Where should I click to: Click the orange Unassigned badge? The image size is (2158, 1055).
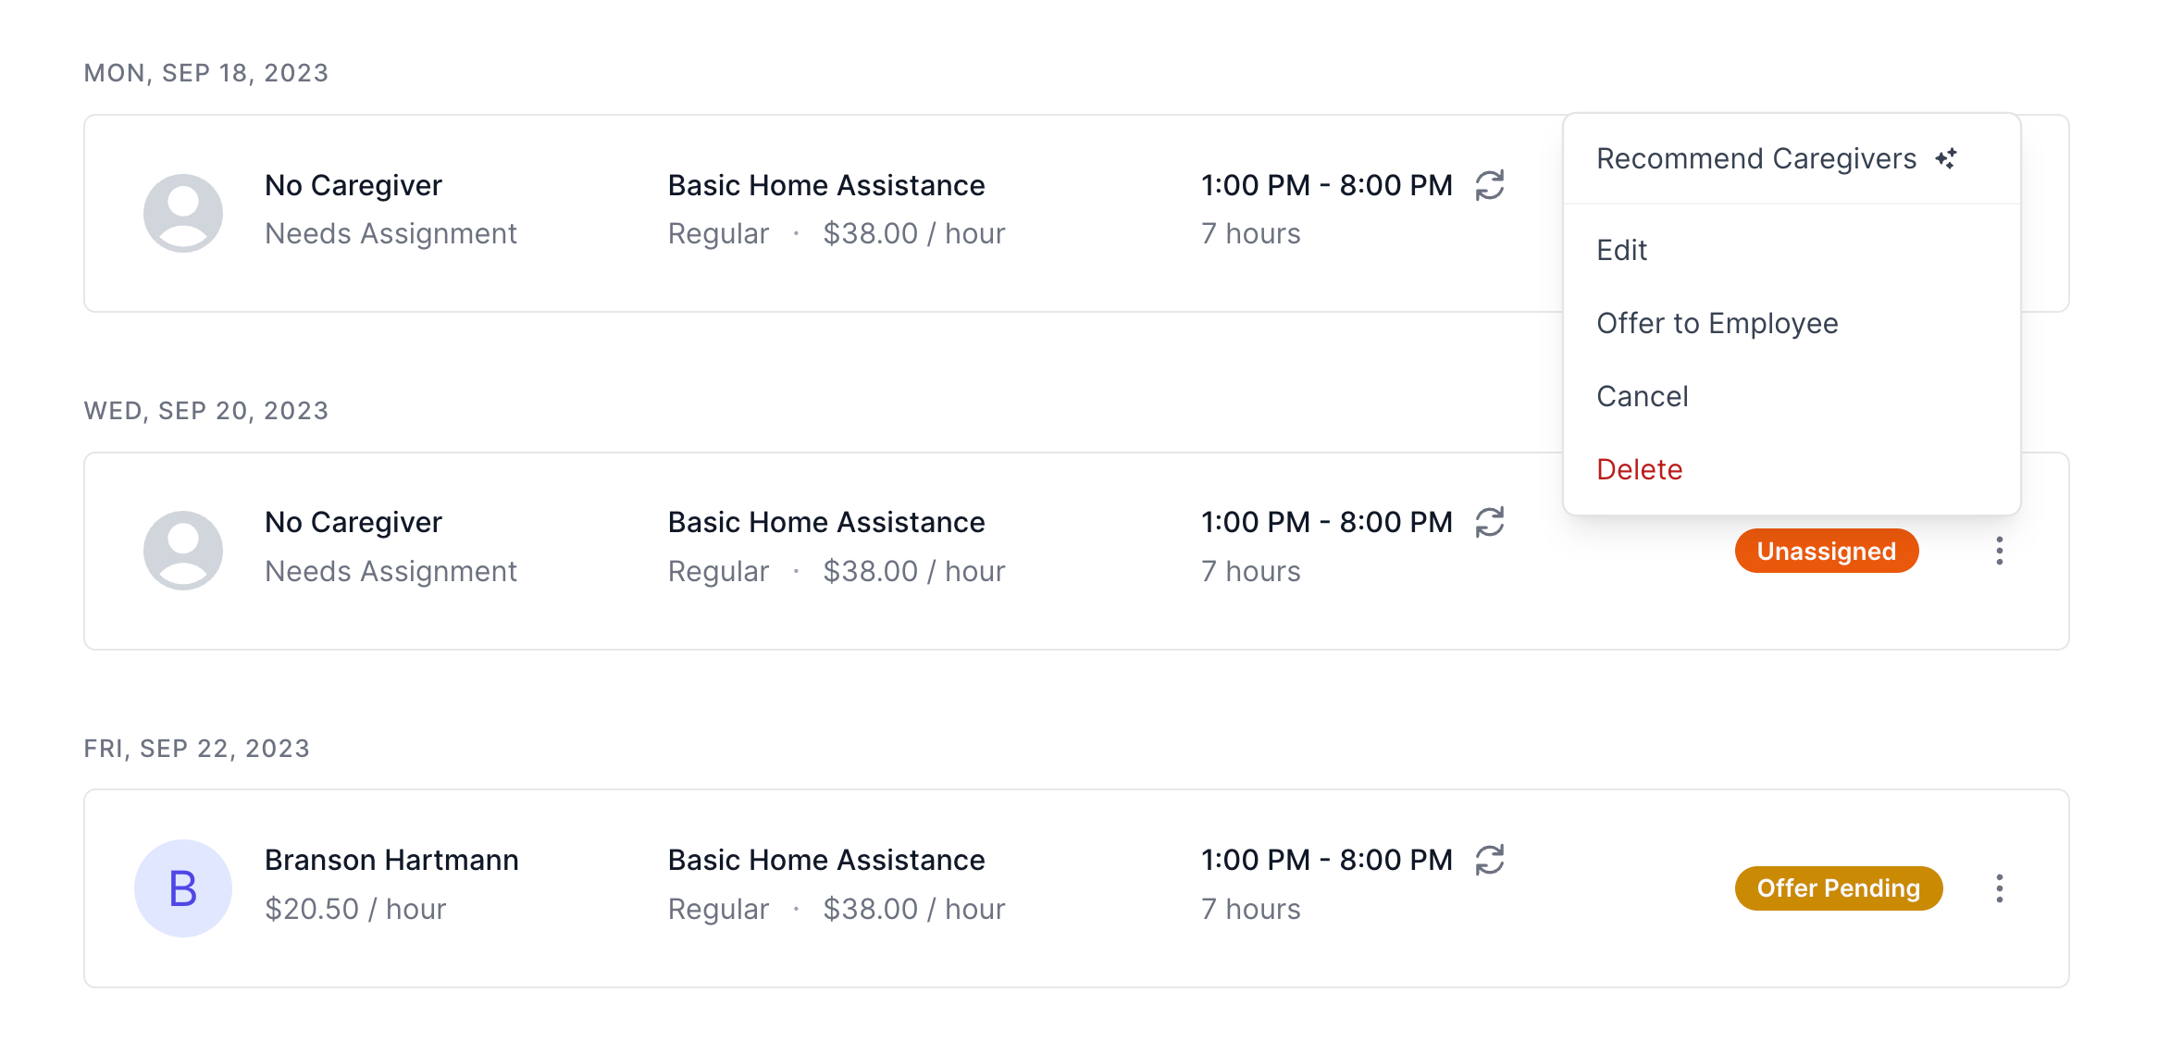pos(1827,551)
